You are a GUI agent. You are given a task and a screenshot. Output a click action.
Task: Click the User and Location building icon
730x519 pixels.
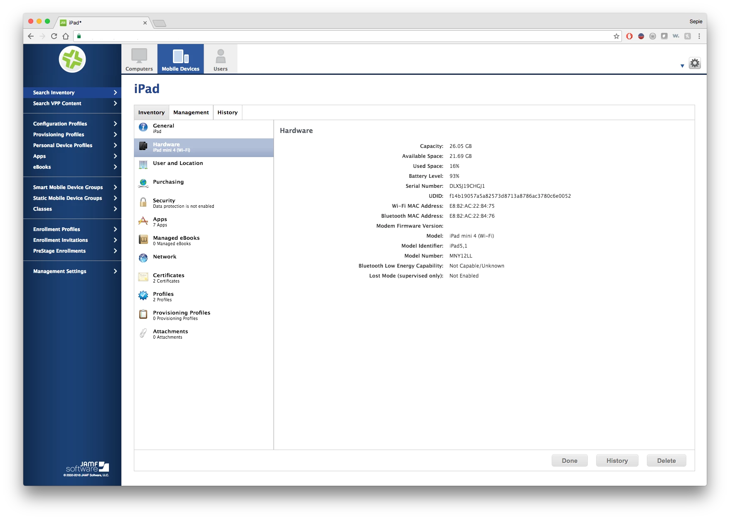[x=143, y=165]
